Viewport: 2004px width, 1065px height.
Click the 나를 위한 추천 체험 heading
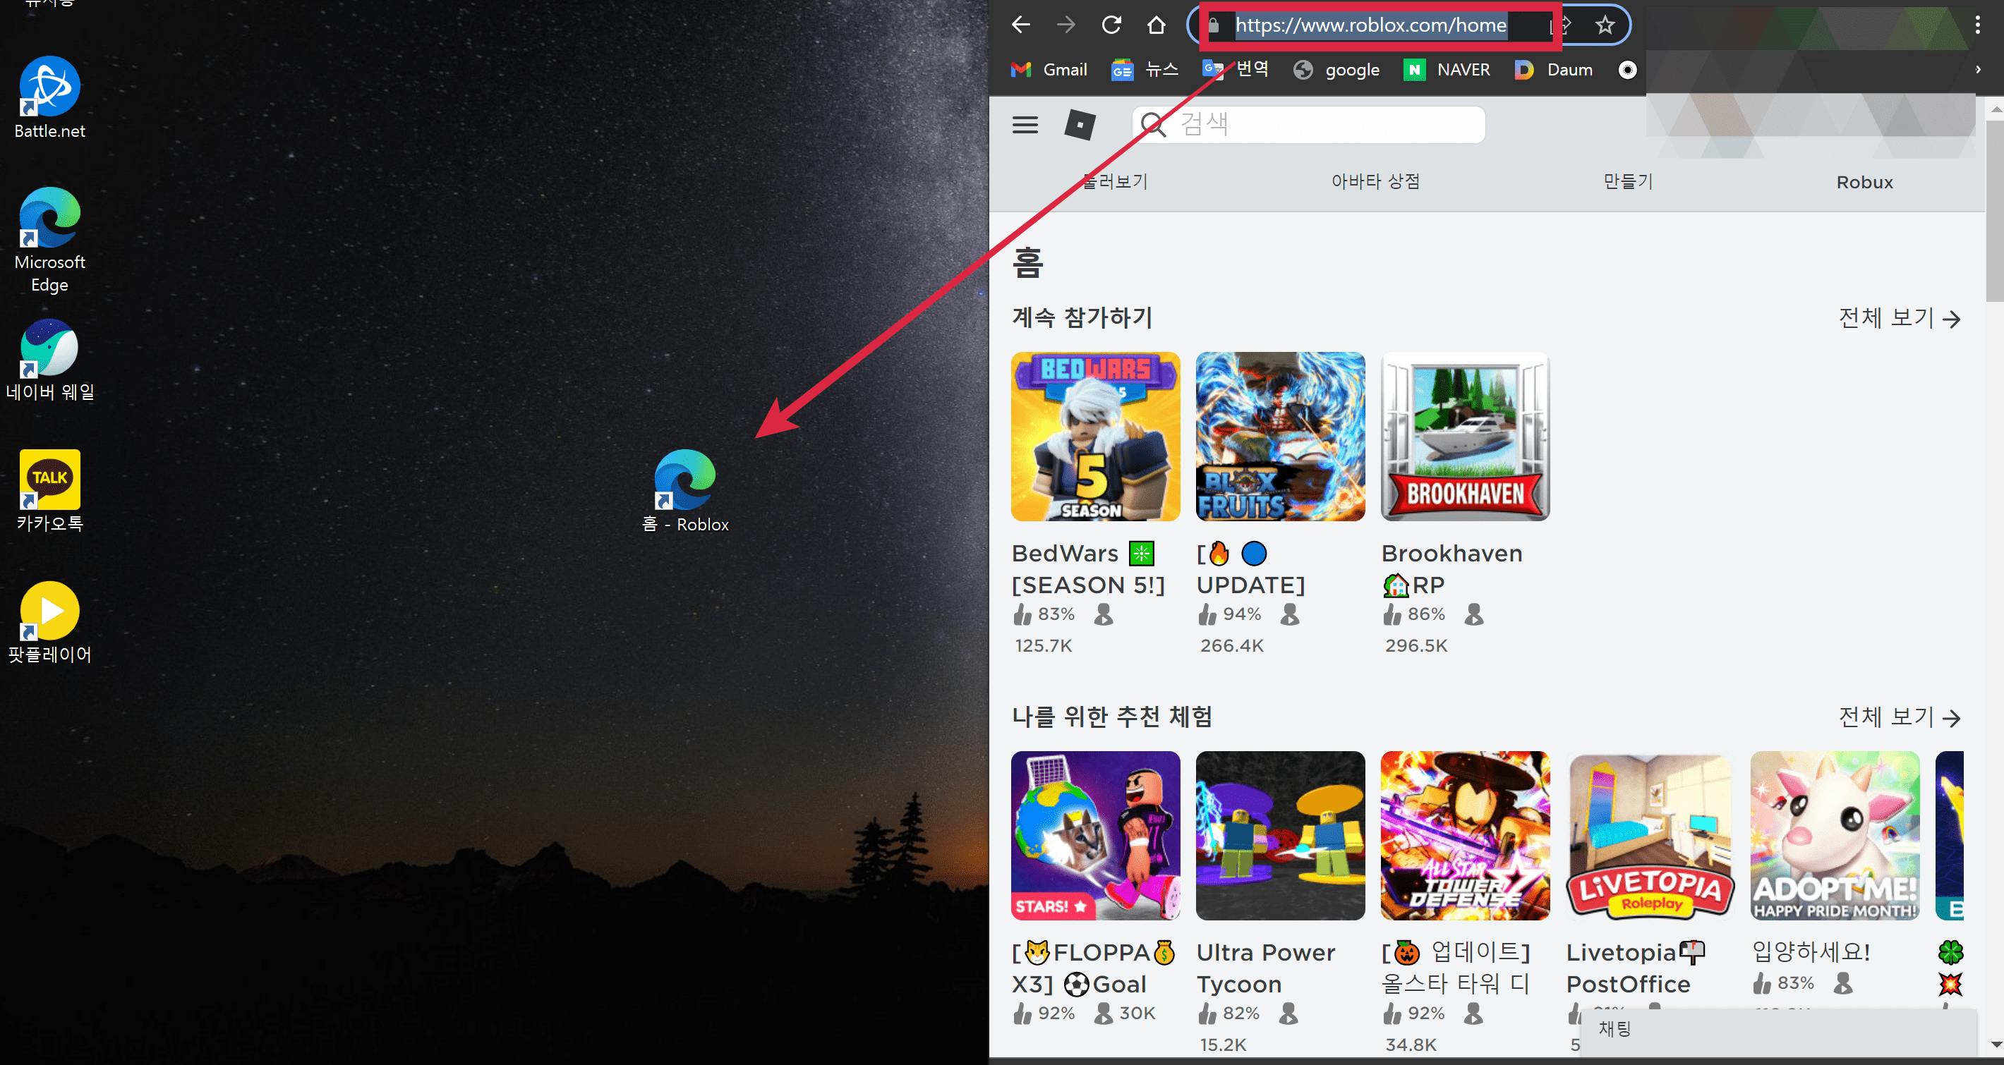point(1111,716)
